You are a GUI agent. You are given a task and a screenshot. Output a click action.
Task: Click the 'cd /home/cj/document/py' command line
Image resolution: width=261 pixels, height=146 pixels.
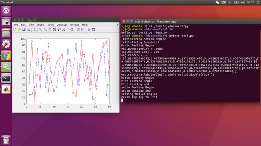pyautogui.click(x=169, y=26)
